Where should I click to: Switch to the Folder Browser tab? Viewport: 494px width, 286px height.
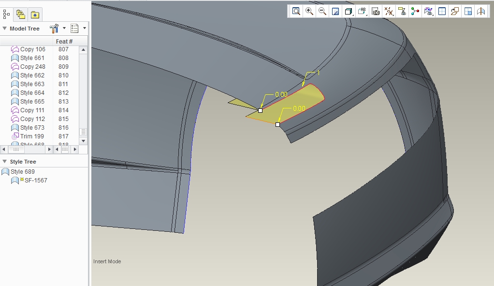coord(20,15)
